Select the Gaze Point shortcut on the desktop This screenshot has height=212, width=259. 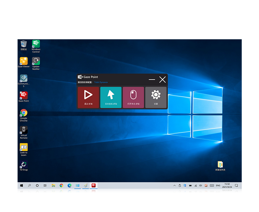pyautogui.click(x=24, y=97)
